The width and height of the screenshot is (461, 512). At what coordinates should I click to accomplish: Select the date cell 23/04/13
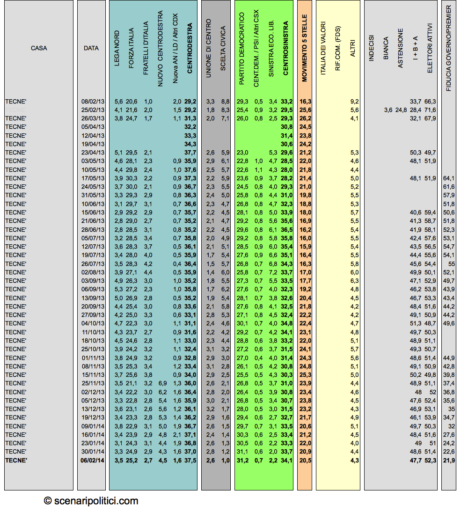click(x=93, y=153)
